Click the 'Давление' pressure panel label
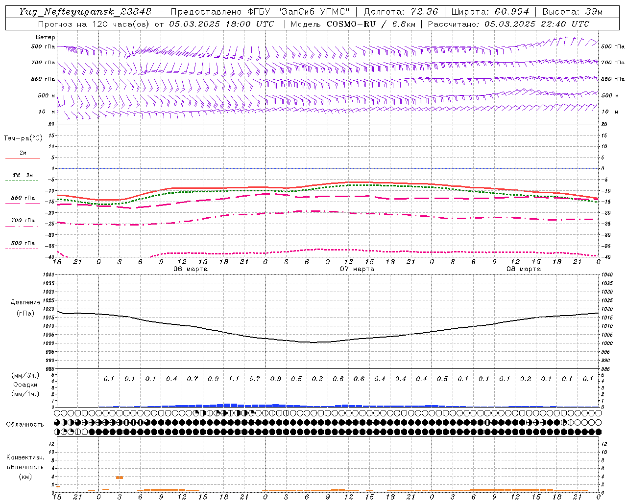The height and width of the screenshot is (501, 627). point(25,302)
